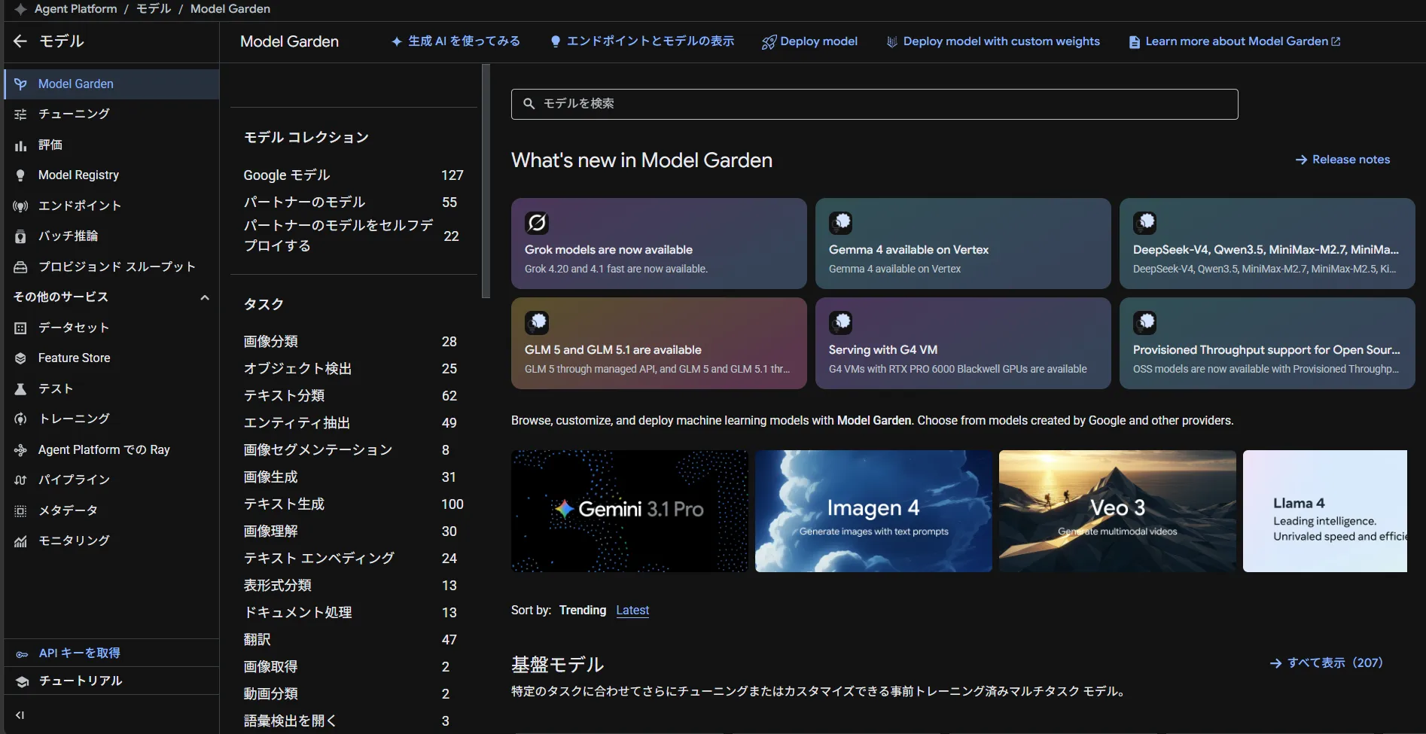The height and width of the screenshot is (734, 1426).
Task: Click the プロビジョンド スループット icon
Action: (20, 267)
